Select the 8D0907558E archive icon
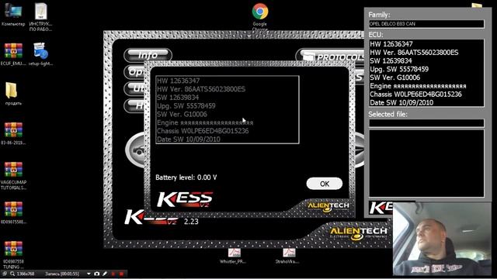Screen dimensions: 497x279 (x=13, y=212)
